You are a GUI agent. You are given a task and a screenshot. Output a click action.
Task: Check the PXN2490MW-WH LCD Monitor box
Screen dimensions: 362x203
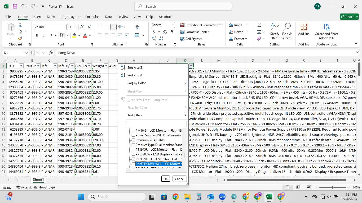tap(134, 164)
